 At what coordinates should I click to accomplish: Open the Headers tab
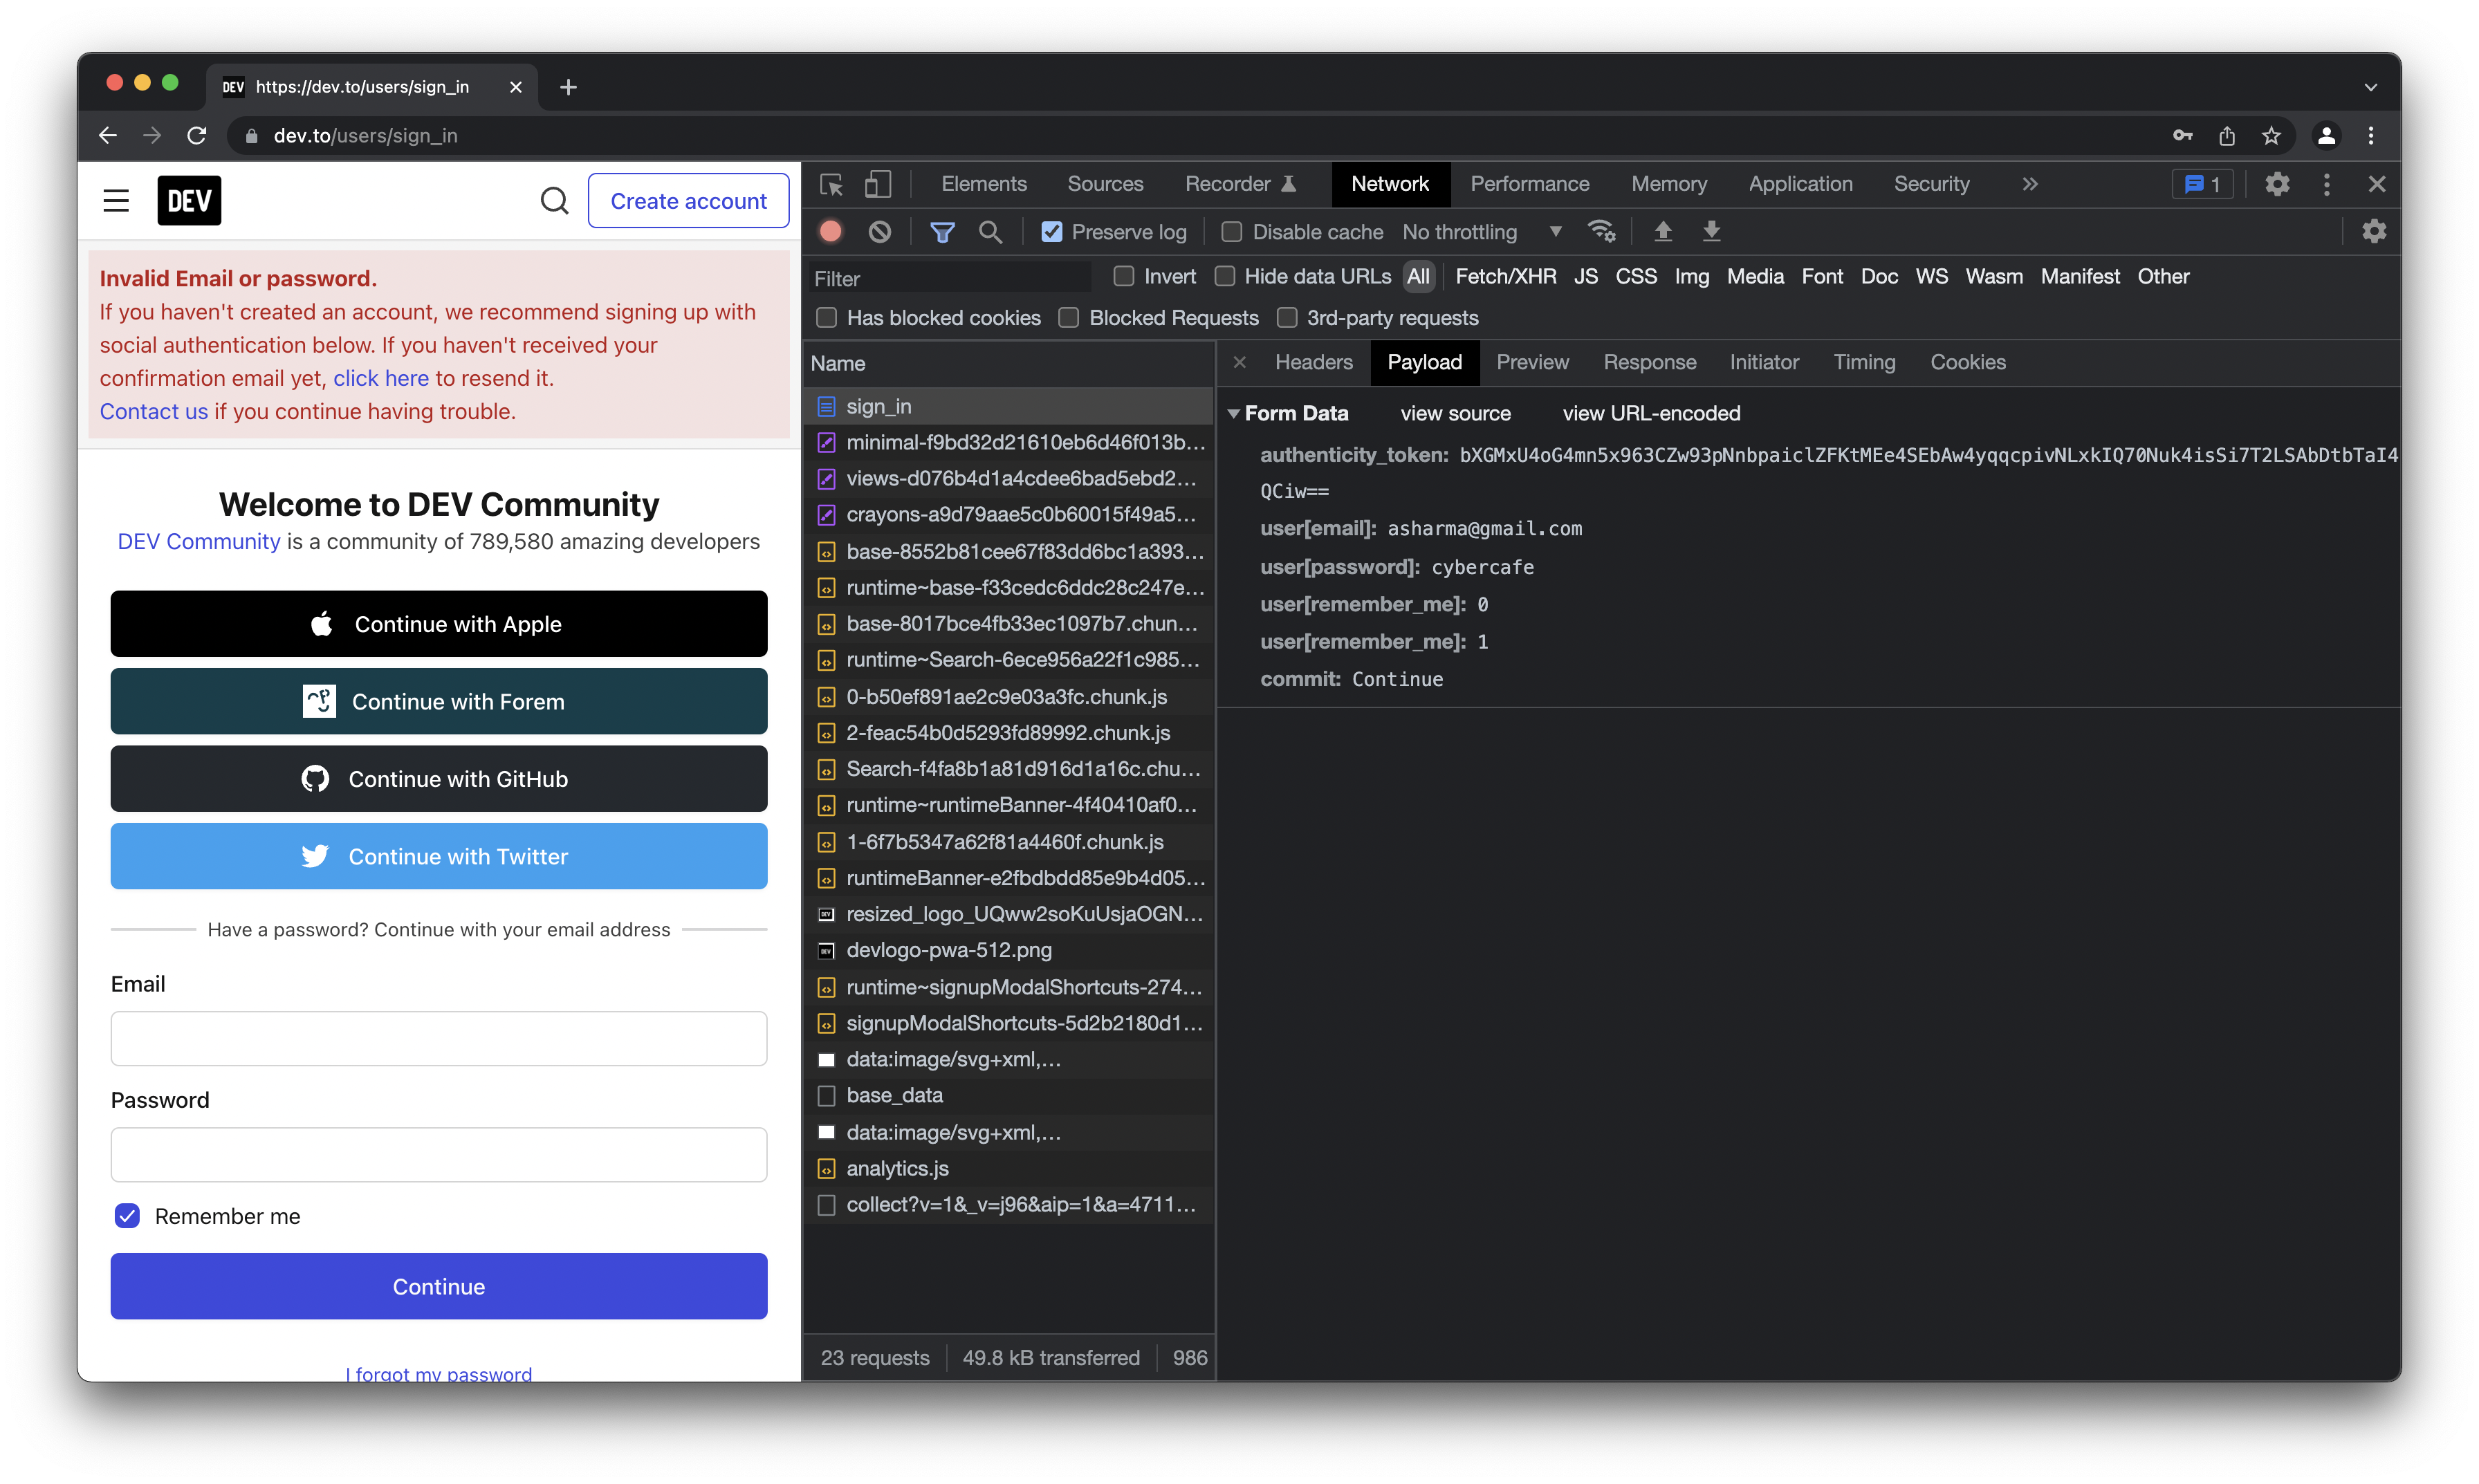click(x=1313, y=362)
